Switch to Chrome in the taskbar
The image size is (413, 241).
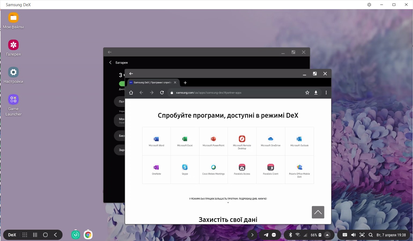point(88,235)
